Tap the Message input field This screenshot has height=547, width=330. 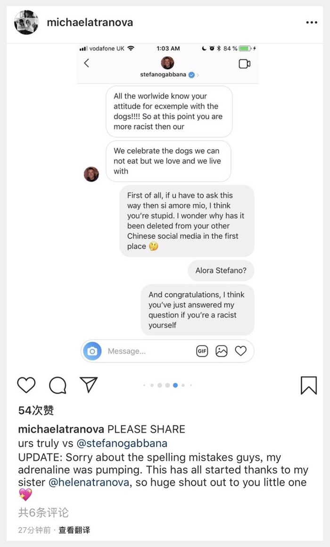click(x=148, y=351)
